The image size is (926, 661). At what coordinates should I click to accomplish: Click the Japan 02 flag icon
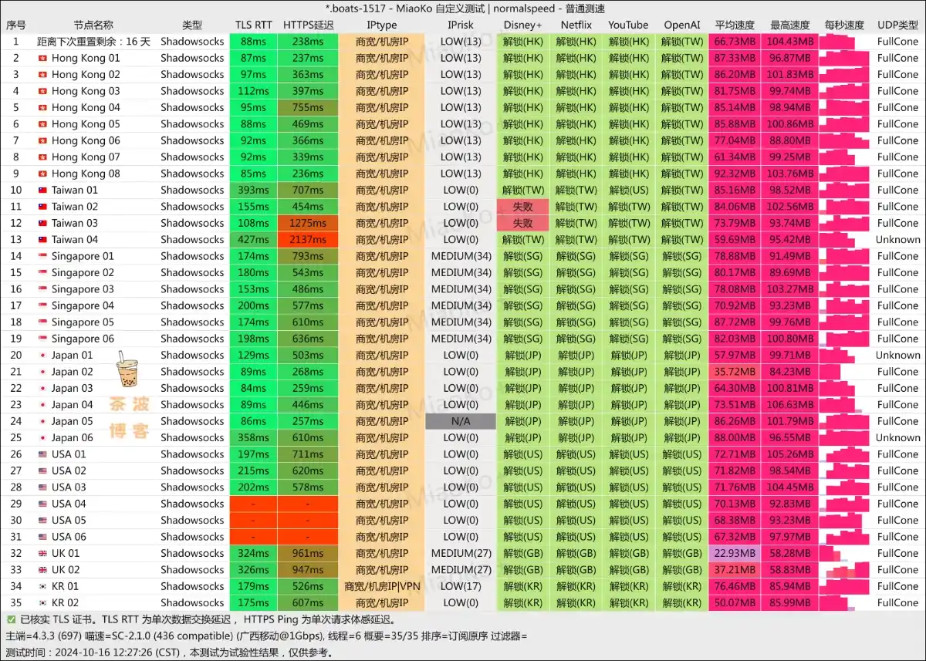(x=42, y=372)
